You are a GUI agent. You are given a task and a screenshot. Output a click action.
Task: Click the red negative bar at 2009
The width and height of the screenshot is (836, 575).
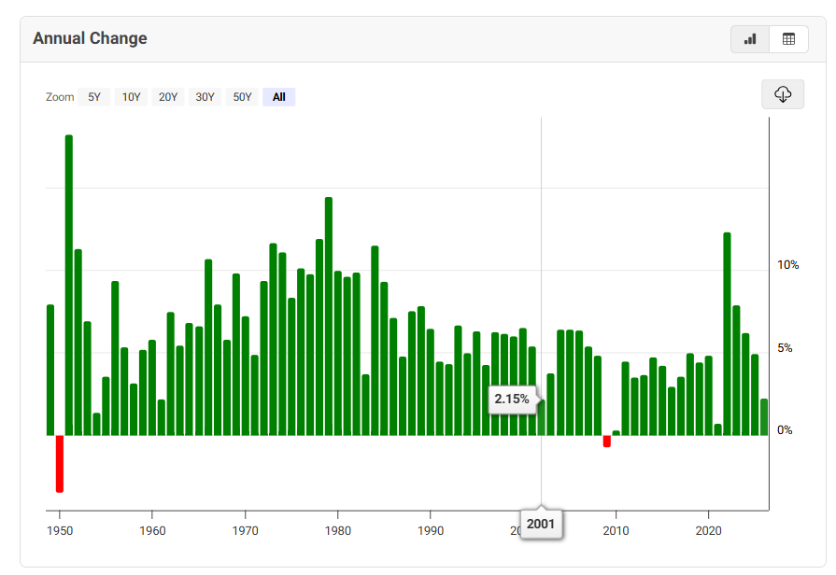pos(606,441)
